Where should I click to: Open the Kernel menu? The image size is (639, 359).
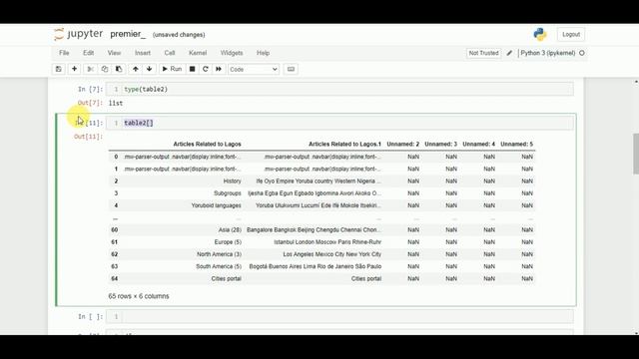click(x=198, y=53)
